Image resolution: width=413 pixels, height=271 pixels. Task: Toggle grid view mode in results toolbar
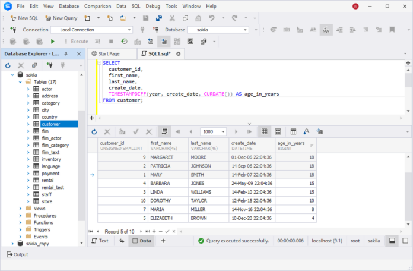pos(265,132)
